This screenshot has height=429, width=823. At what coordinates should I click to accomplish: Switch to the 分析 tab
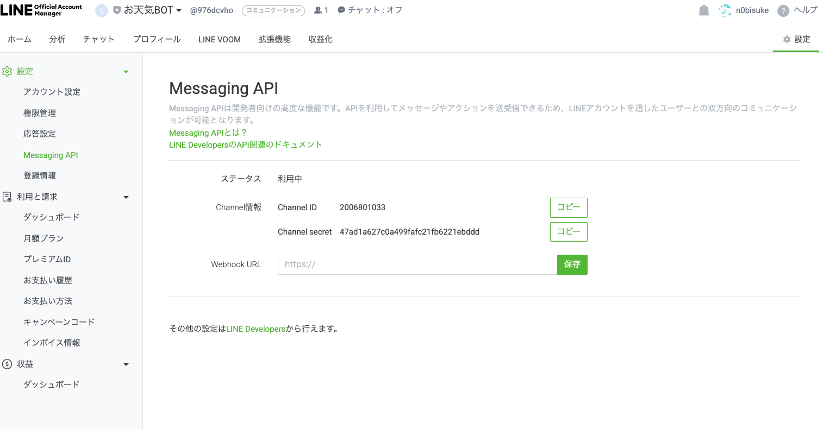pyautogui.click(x=57, y=39)
